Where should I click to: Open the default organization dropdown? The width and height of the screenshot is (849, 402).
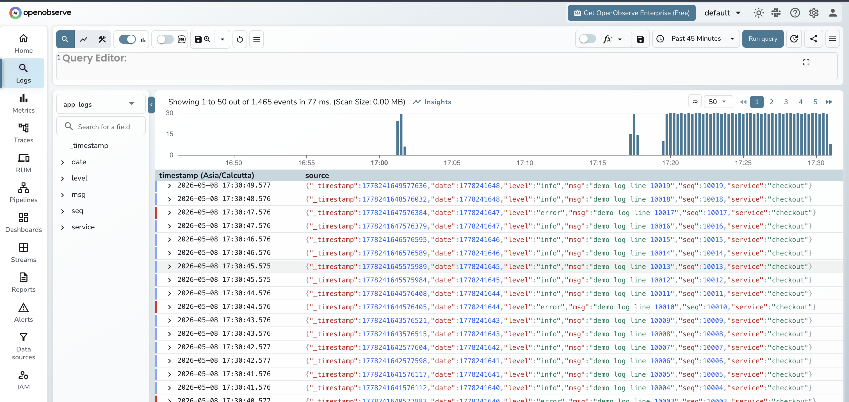[x=722, y=13]
